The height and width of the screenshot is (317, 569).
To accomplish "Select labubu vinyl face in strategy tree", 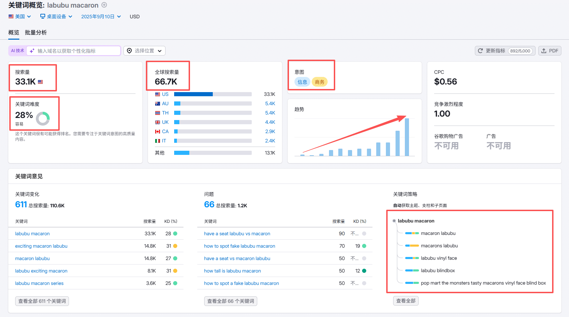I will [x=439, y=258].
